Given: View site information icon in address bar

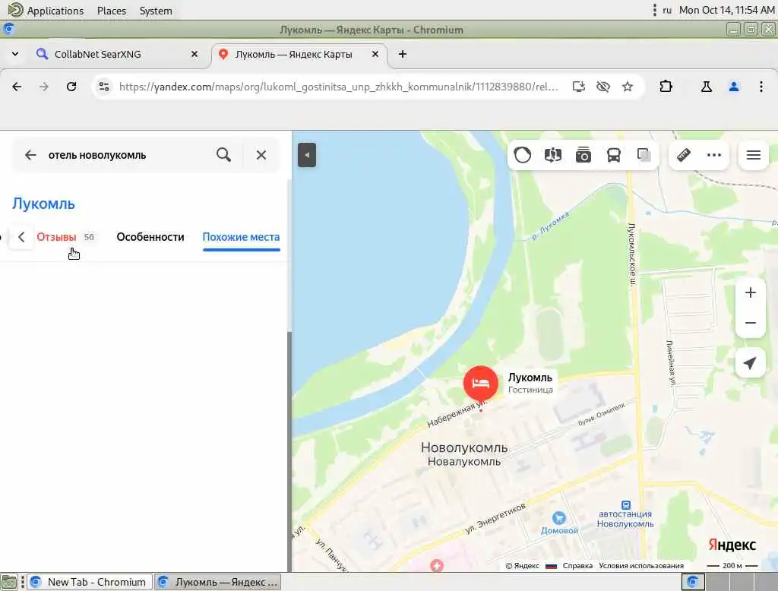Looking at the screenshot, I should [x=103, y=87].
